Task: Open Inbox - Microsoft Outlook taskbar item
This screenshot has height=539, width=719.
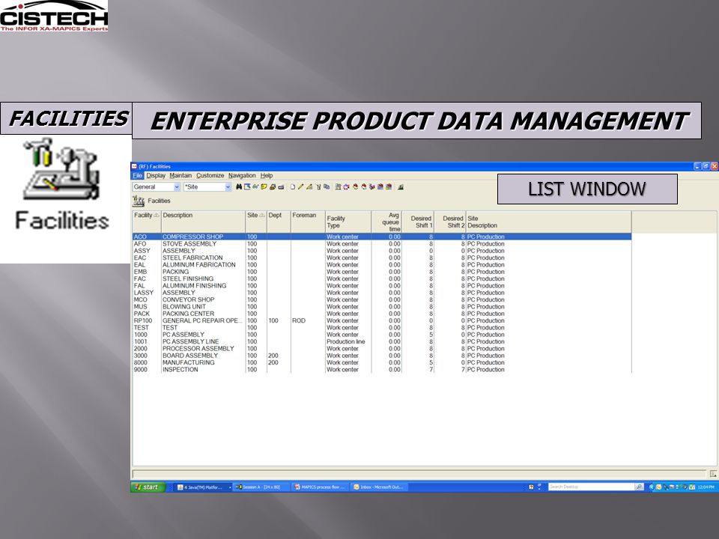Action: [379, 487]
